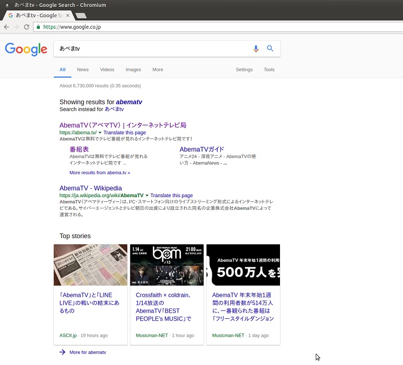Open AbemaTV 年末年始1週間 story headline
The image size is (403, 365).
[243, 307]
